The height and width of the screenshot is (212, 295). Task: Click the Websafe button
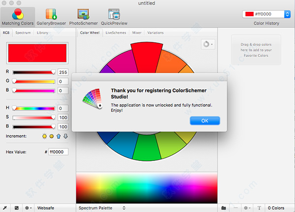coord(46,208)
